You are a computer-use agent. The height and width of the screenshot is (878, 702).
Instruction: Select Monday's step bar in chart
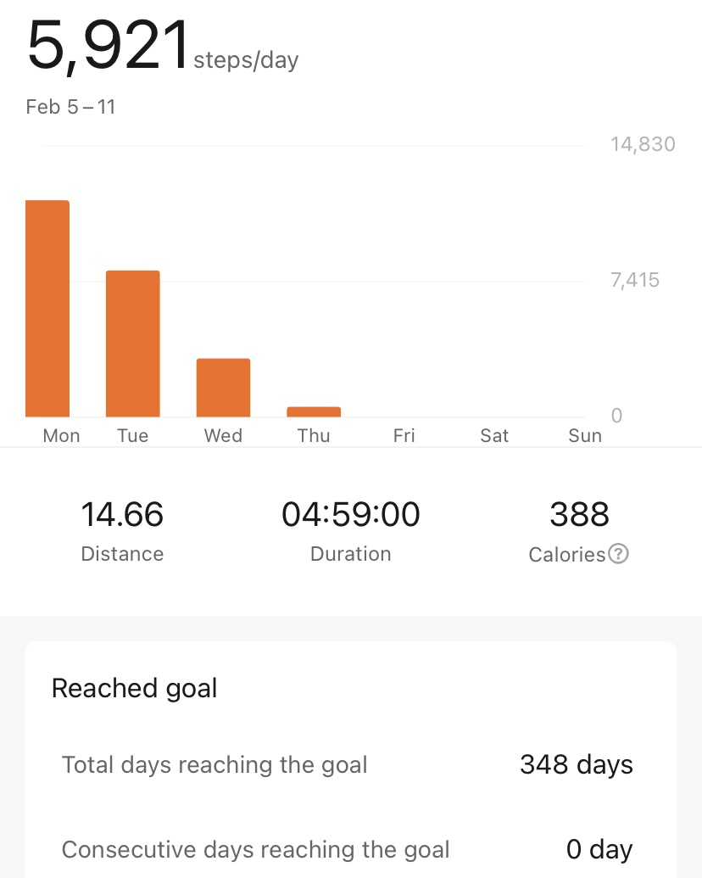[x=47, y=309]
